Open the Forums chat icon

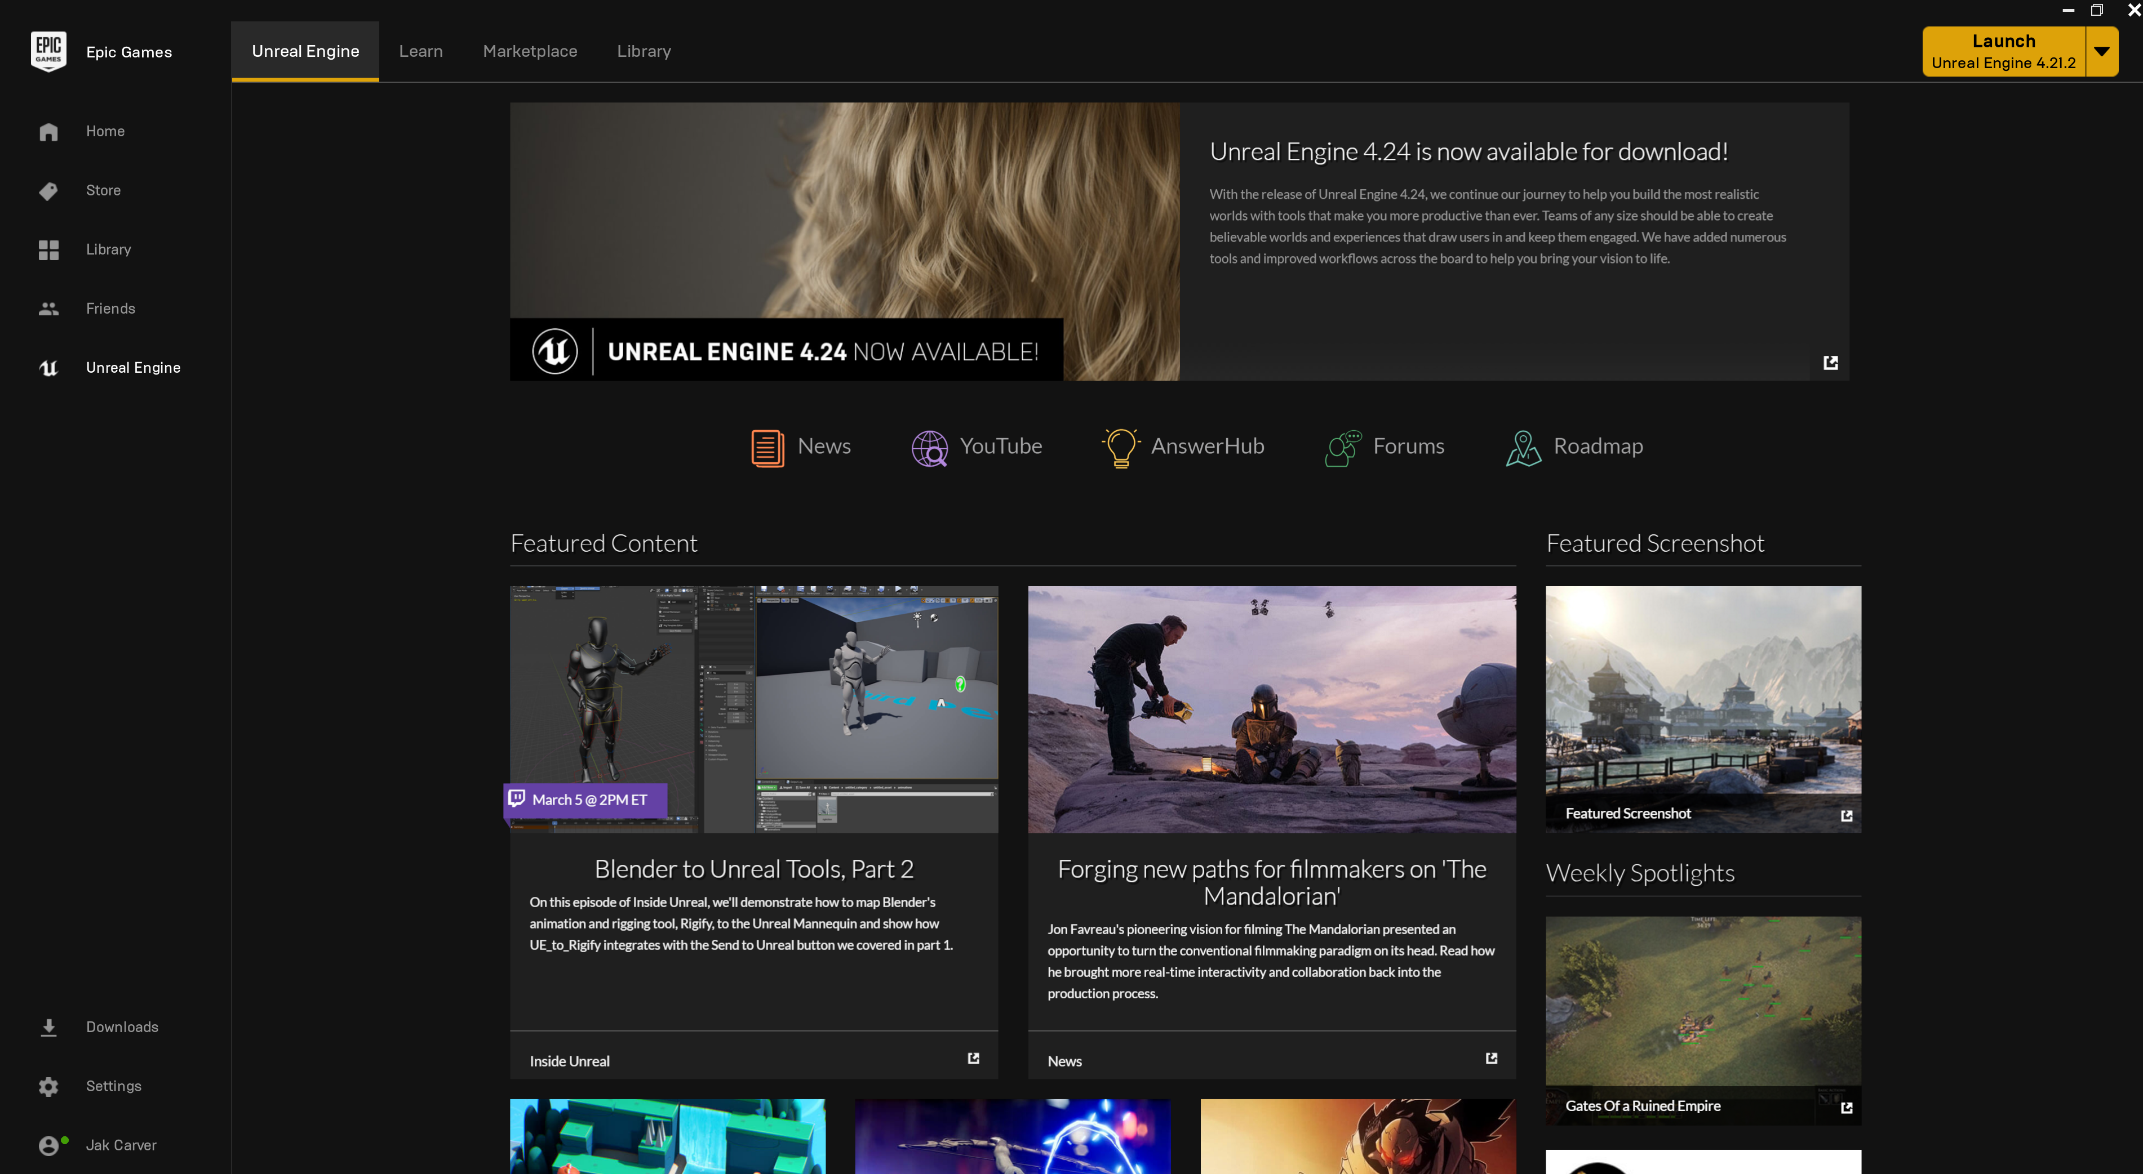coord(1343,447)
